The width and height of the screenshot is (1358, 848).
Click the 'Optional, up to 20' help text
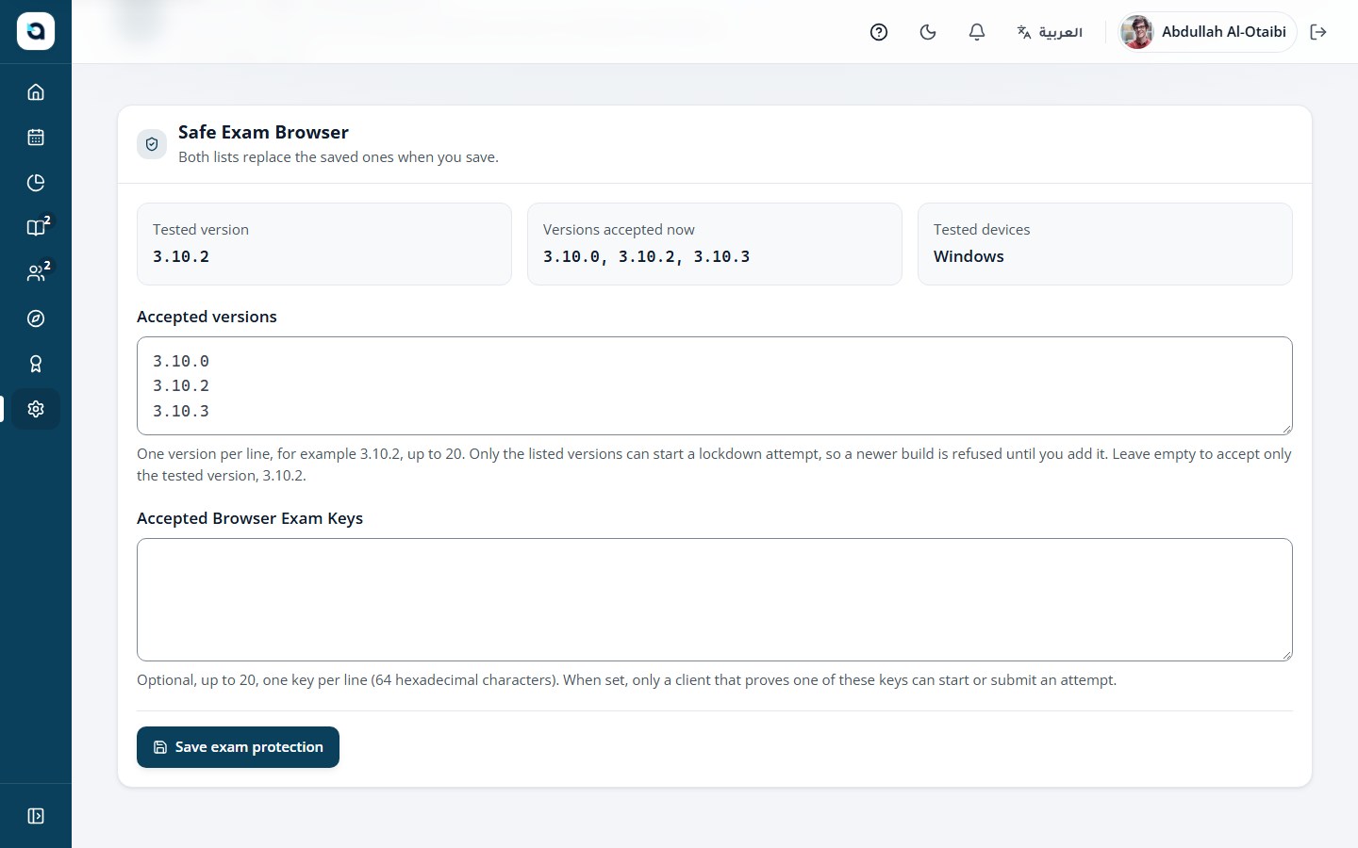(626, 680)
